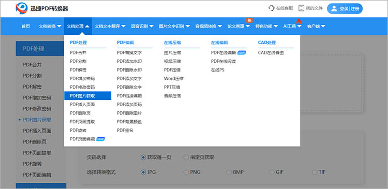Click 音频压缩 in dropdown menu
The height and width of the screenshot is (189, 388).
(x=172, y=96)
